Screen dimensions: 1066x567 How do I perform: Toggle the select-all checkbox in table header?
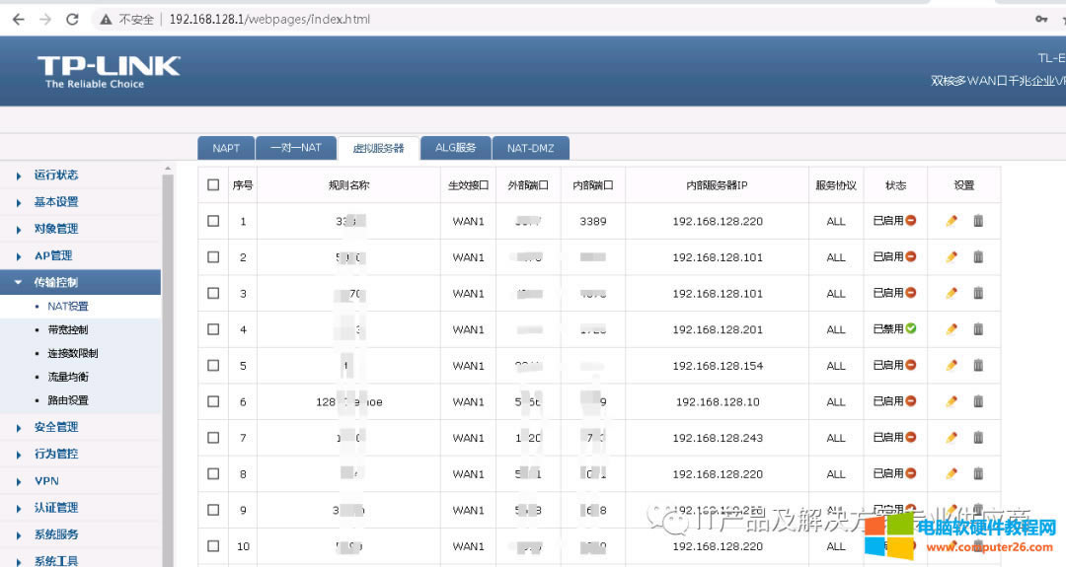pyautogui.click(x=213, y=184)
